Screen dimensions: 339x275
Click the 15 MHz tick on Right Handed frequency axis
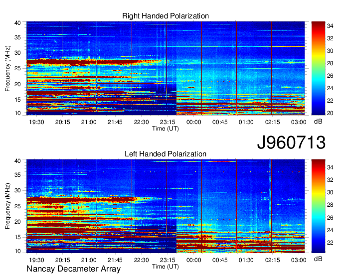pyautogui.click(x=17, y=100)
